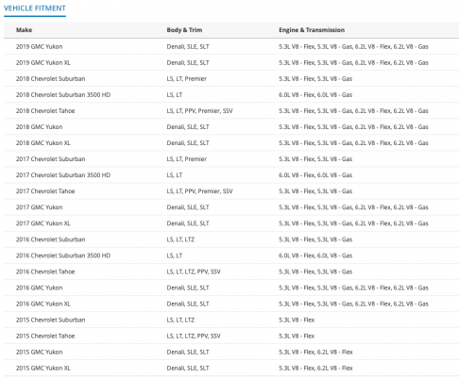Select the 2019 GMC Yukon XL make cell
The image size is (459, 377).
pyautogui.click(x=43, y=63)
